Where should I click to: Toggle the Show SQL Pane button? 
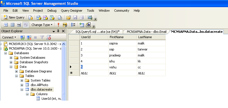19,25
